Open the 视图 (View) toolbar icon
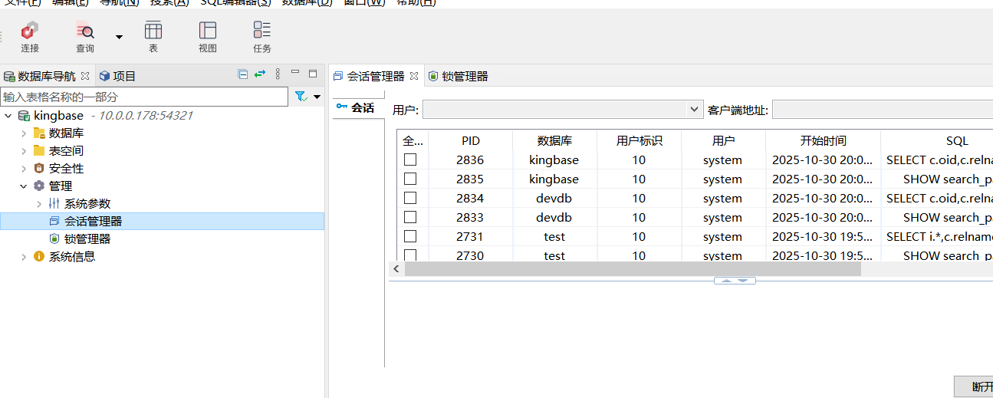Viewport: 993px width, 398px height. [x=208, y=37]
